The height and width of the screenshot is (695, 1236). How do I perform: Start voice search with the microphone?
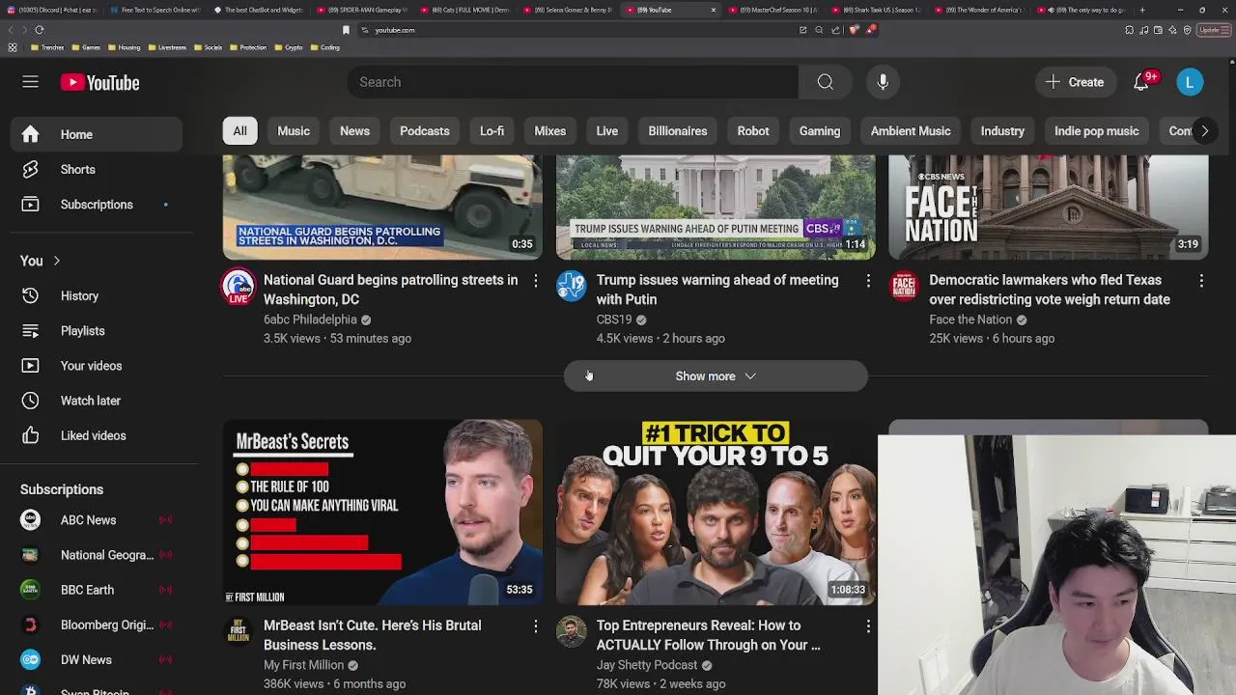[x=883, y=82]
